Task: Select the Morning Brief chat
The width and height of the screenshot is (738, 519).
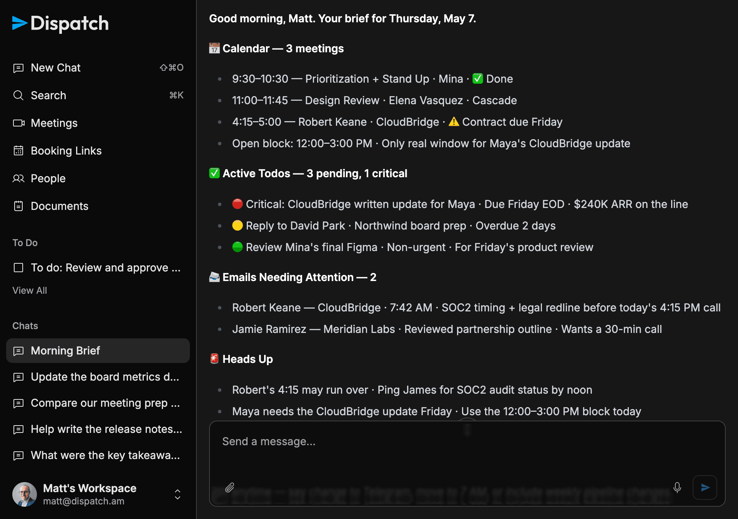Action: point(98,351)
